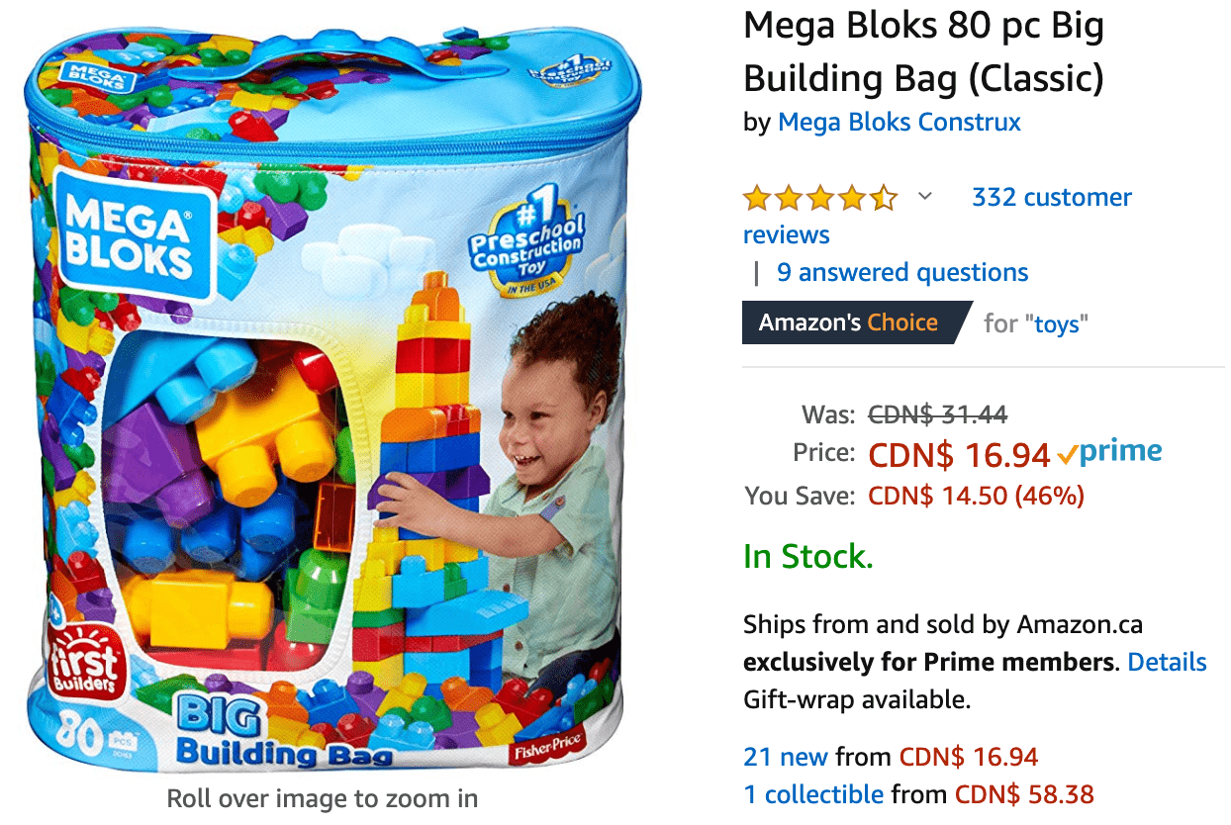
Task: View the 1 collectible offer link
Action: pyautogui.click(x=813, y=793)
